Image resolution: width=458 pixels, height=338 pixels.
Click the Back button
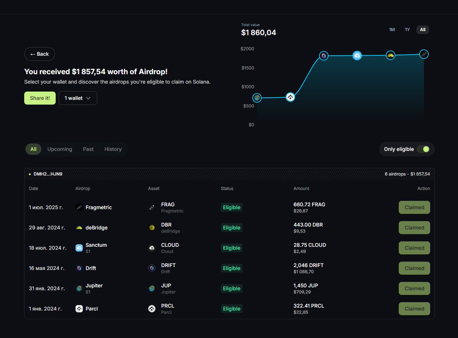(x=39, y=54)
